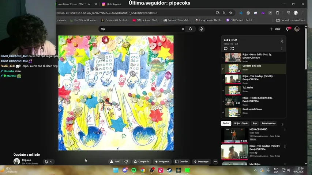Select the Todos filter chip

pyautogui.click(x=226, y=124)
